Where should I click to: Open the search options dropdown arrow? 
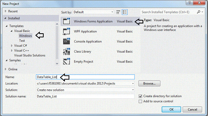point(202,12)
